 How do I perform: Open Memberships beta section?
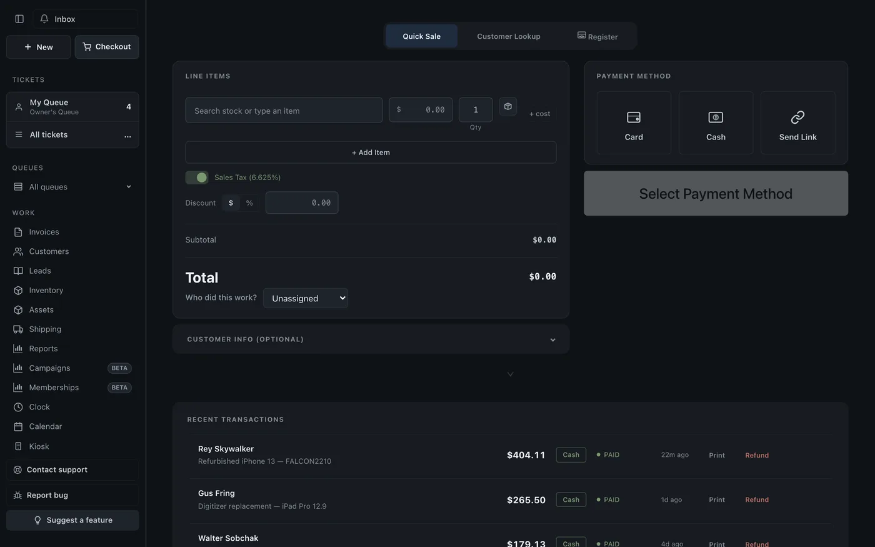tap(72, 388)
